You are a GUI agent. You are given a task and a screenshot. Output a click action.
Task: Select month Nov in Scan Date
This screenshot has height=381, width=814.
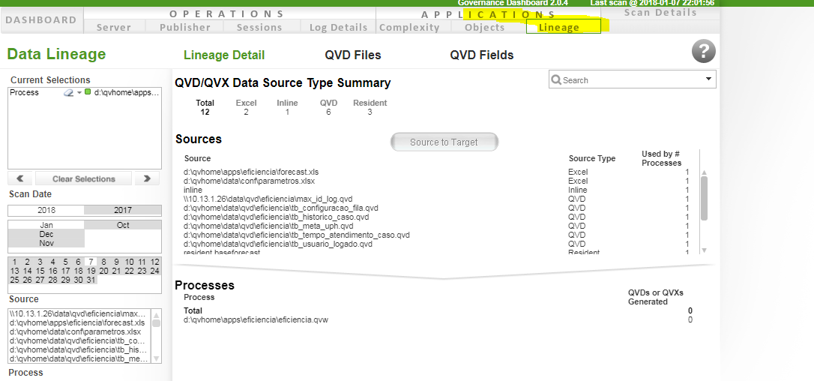tap(46, 243)
